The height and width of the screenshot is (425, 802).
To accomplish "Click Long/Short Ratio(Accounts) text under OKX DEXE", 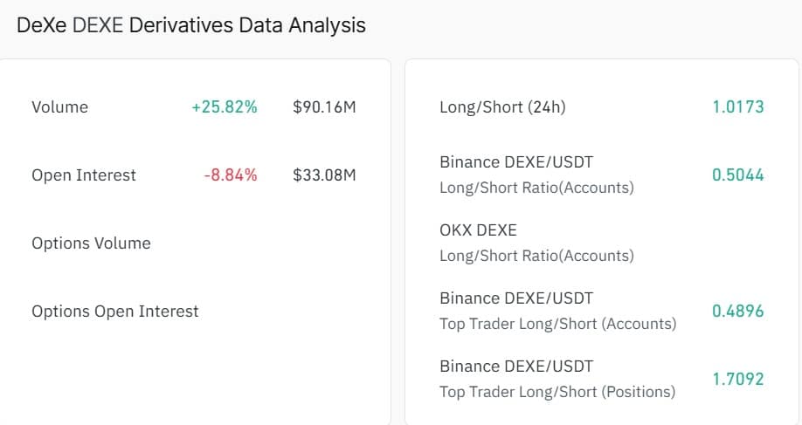I will [536, 256].
